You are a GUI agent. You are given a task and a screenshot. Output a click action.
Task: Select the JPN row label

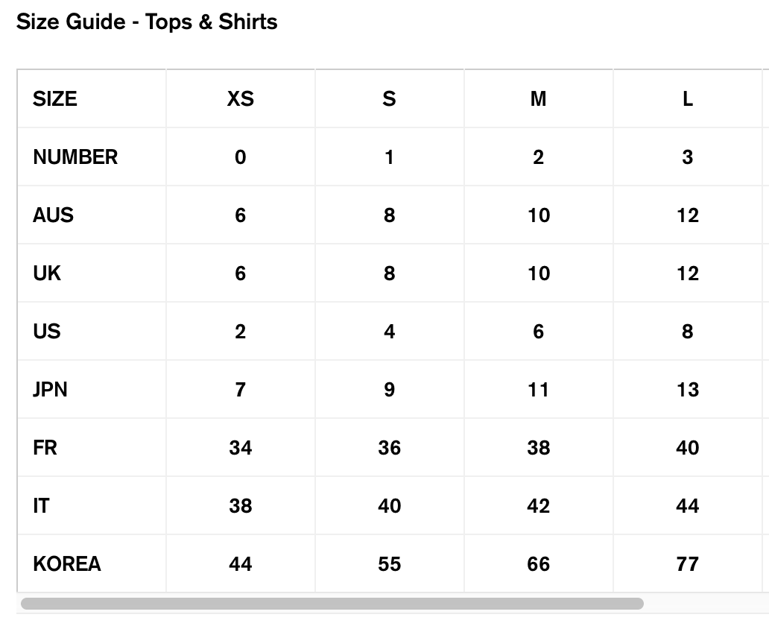pos(50,390)
